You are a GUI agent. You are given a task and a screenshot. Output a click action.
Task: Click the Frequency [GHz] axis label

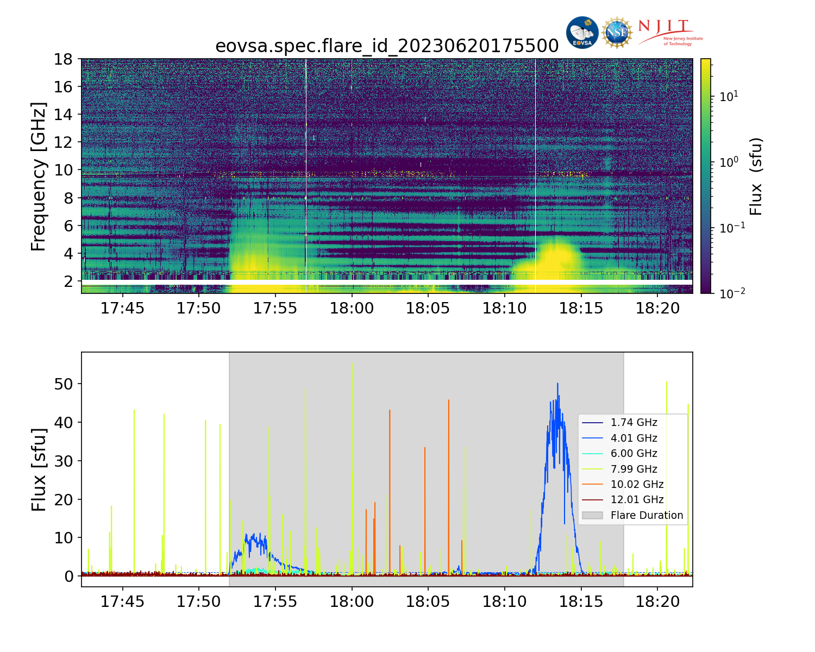point(39,176)
